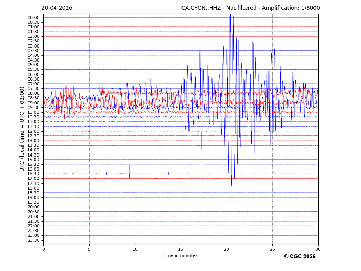Click the 5 tick on minutes axis
Image resolution: width=361 pixels, height=271 pixels.
click(x=89, y=249)
